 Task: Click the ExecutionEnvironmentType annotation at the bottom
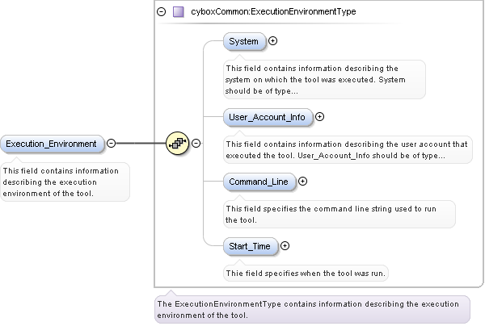click(311, 309)
